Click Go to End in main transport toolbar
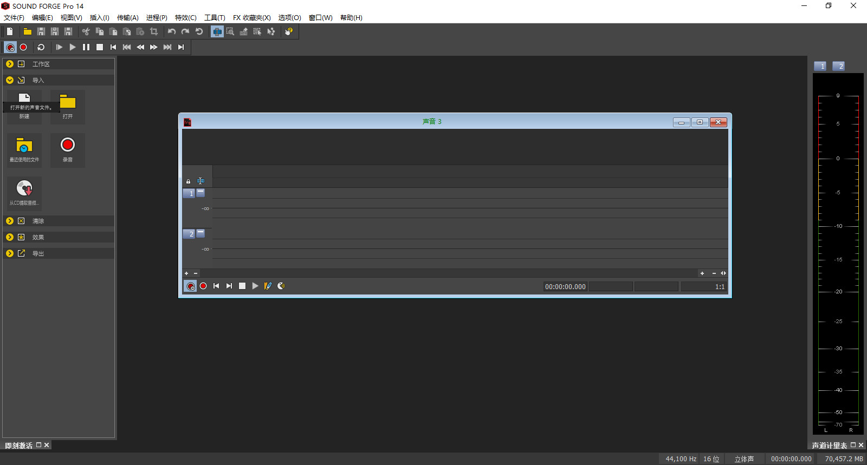Viewport: 867px width, 465px height. pyautogui.click(x=181, y=47)
